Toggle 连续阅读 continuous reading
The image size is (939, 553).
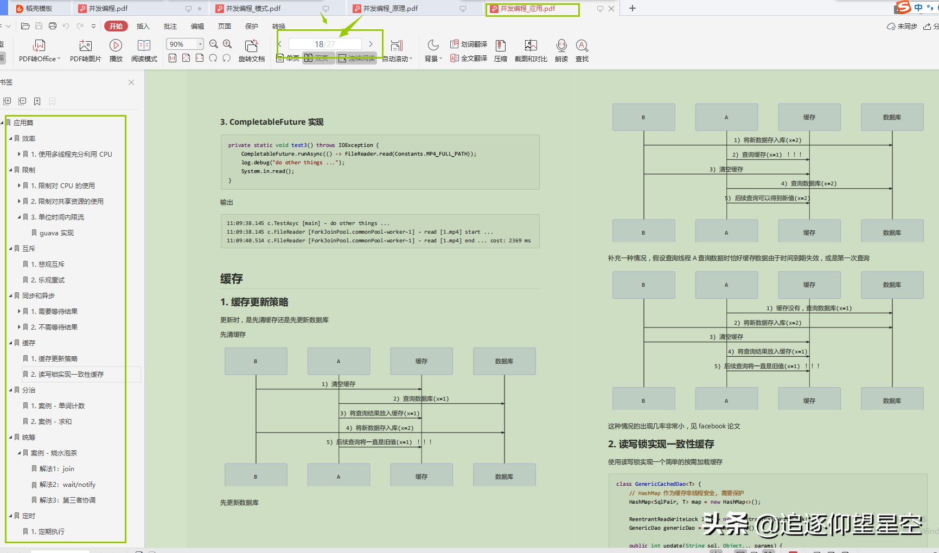(x=356, y=59)
